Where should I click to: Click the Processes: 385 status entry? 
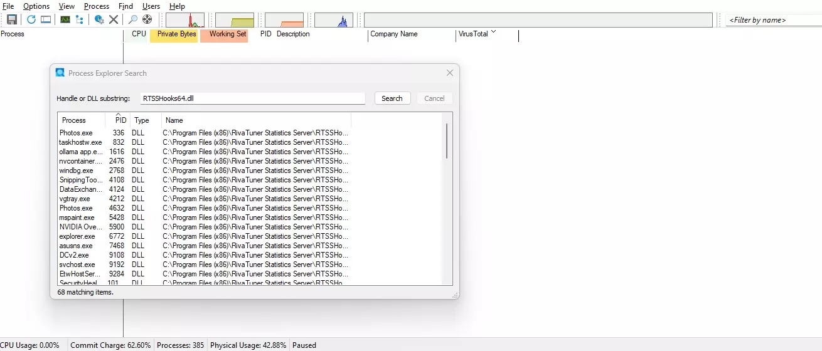click(x=181, y=345)
